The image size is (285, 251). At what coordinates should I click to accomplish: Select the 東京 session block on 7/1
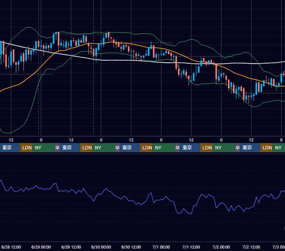click(190, 148)
